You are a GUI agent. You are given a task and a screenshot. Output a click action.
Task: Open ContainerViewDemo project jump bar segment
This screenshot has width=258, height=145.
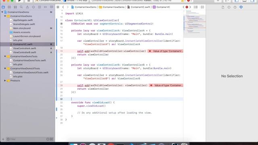(x=84, y=7)
